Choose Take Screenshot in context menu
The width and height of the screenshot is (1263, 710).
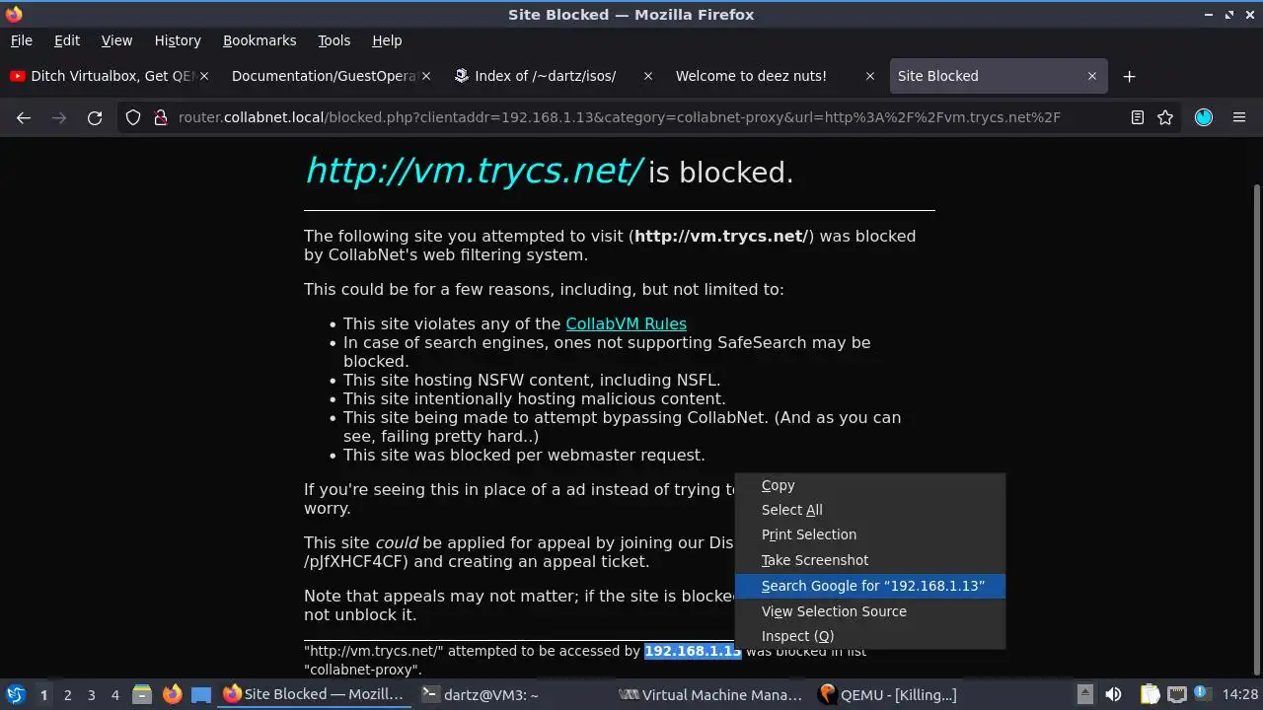coord(869,560)
